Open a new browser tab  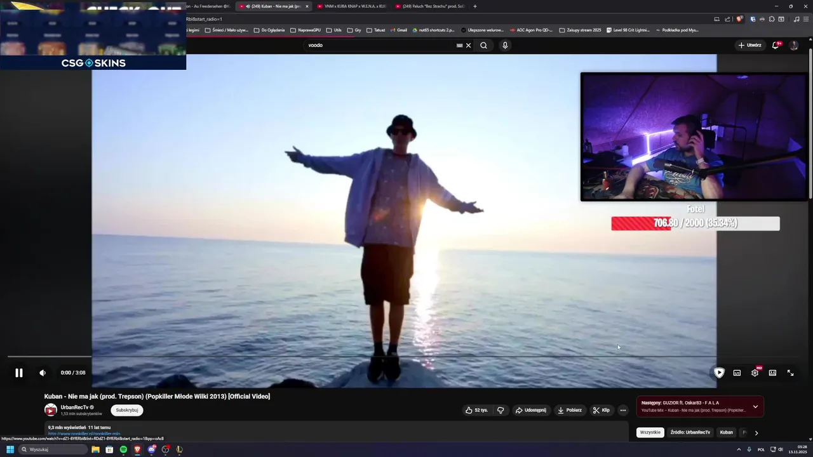point(475,6)
